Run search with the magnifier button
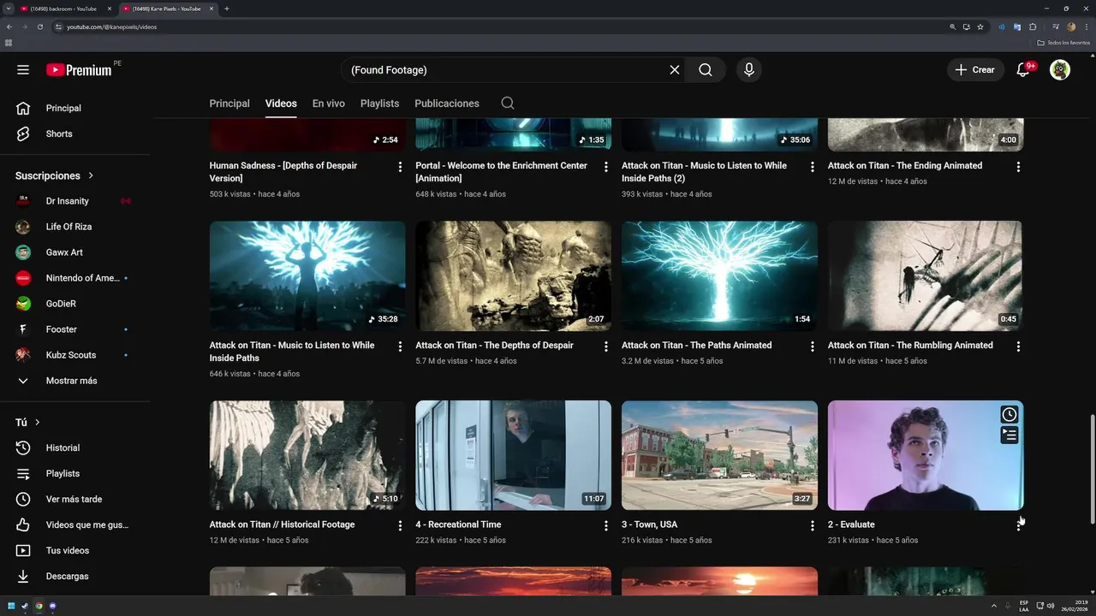 706,70
